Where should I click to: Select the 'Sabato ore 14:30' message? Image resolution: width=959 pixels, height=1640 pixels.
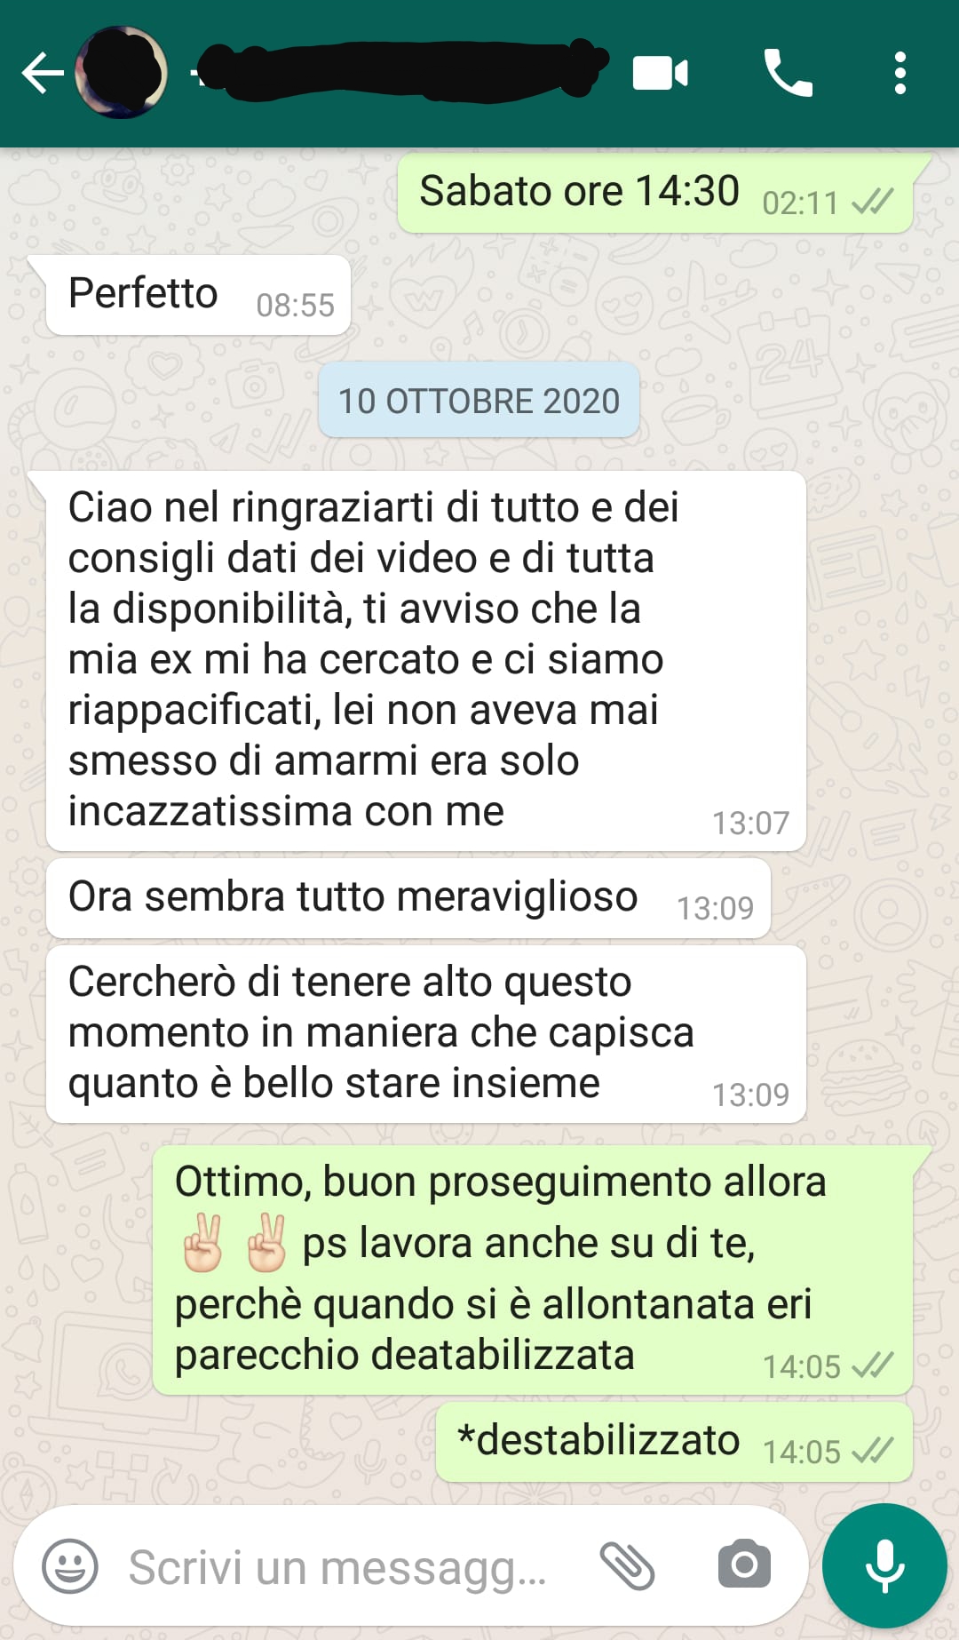[655, 193]
